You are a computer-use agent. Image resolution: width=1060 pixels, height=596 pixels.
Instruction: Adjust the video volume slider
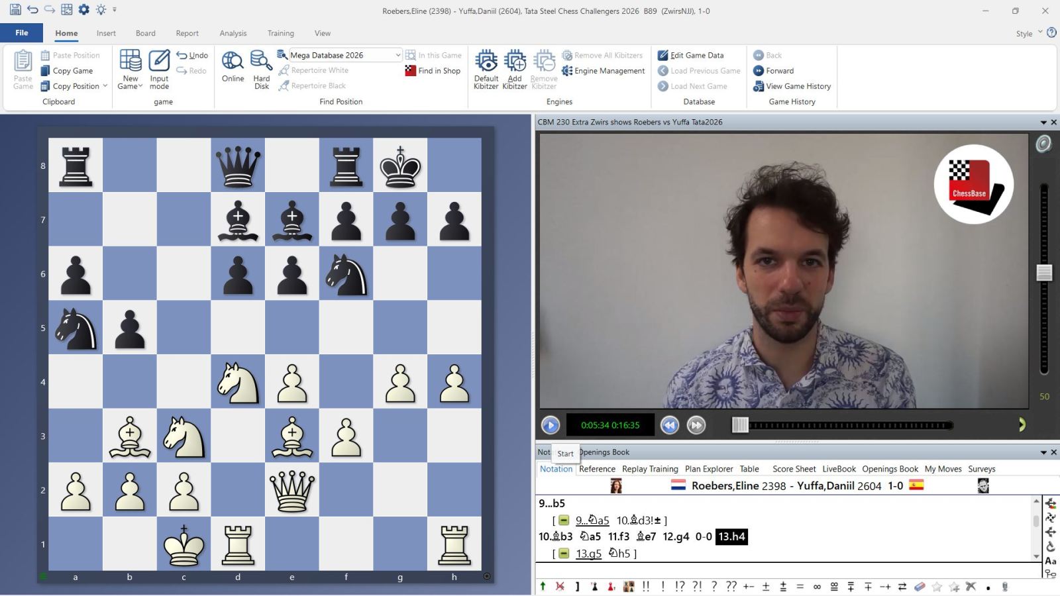pyautogui.click(x=1044, y=273)
